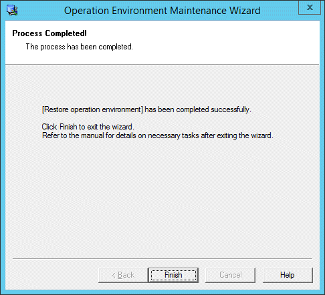Select the 'Process Completed!' heading
Image resolution: width=325 pixels, height=295 pixels.
click(x=49, y=33)
